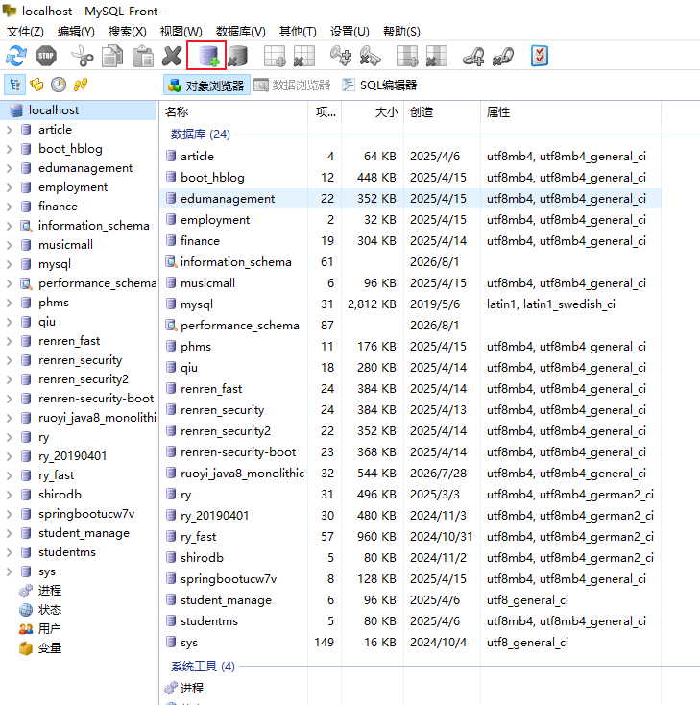The height and width of the screenshot is (705, 700).
Task: Select the mysql row in list
Action: (410, 304)
